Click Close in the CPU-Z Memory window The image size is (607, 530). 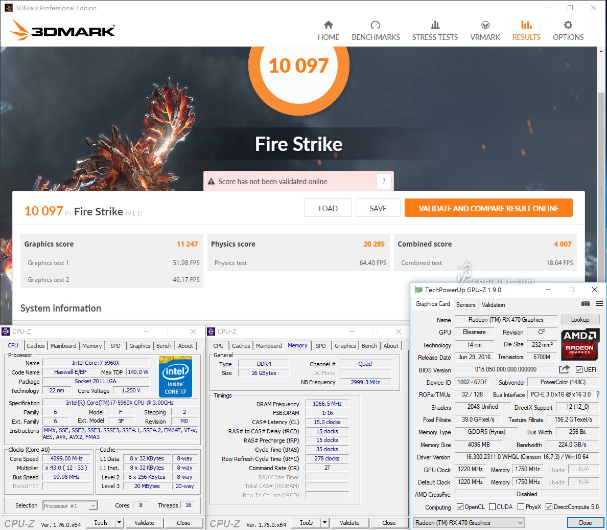(389, 523)
